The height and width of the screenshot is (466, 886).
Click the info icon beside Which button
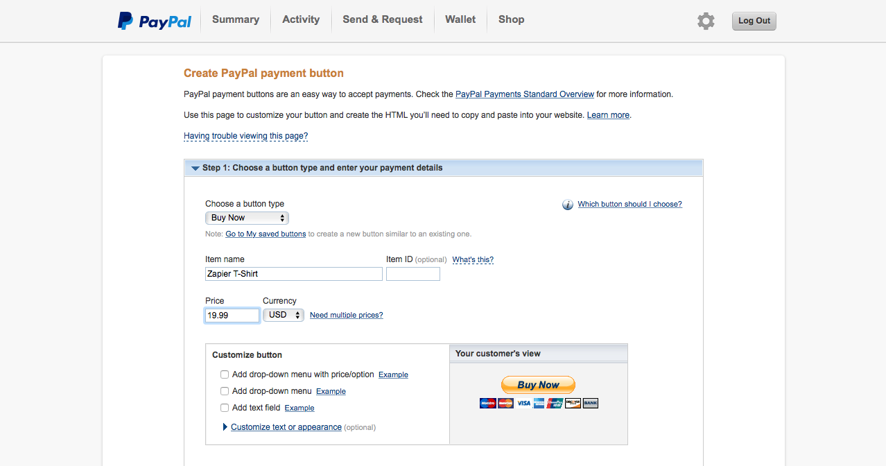567,205
